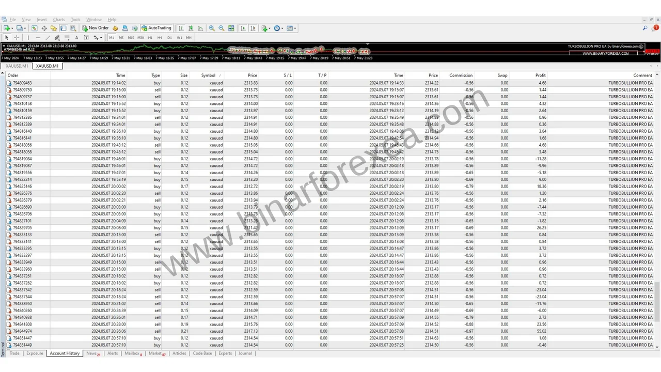Draw a trendline with the diagonal line tool

(x=48, y=38)
